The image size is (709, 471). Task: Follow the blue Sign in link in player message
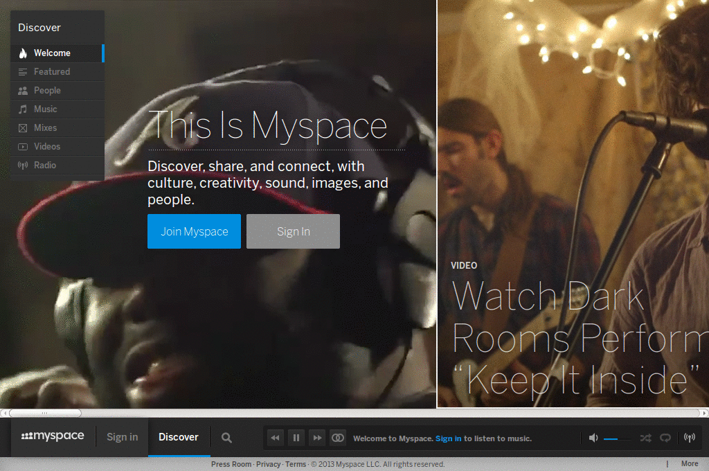coord(448,438)
